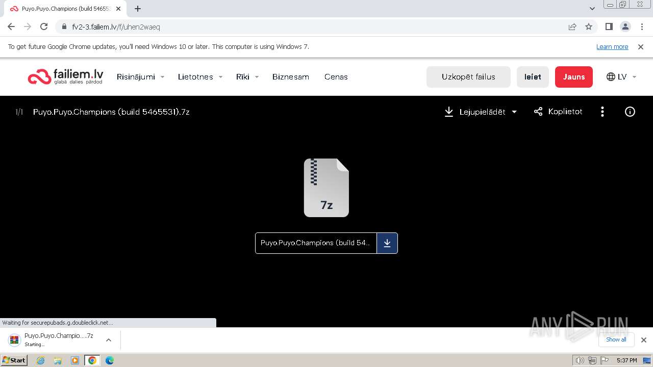
Task: Open the Biznesam page
Action: pyautogui.click(x=291, y=77)
